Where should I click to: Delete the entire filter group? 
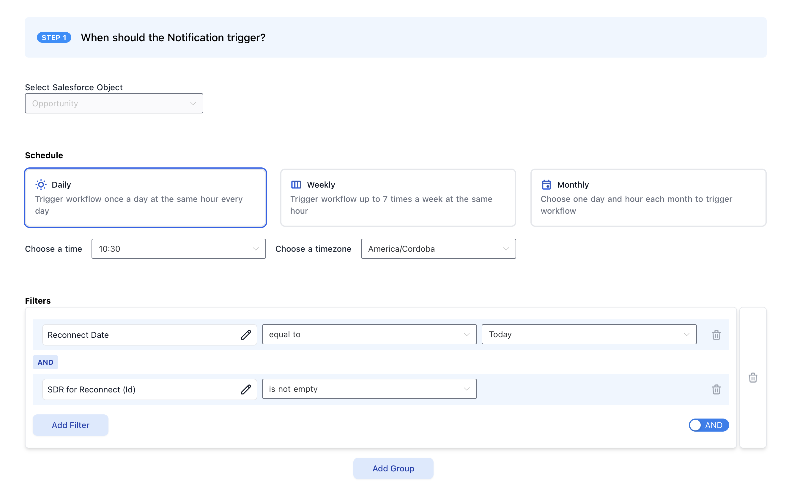(753, 378)
